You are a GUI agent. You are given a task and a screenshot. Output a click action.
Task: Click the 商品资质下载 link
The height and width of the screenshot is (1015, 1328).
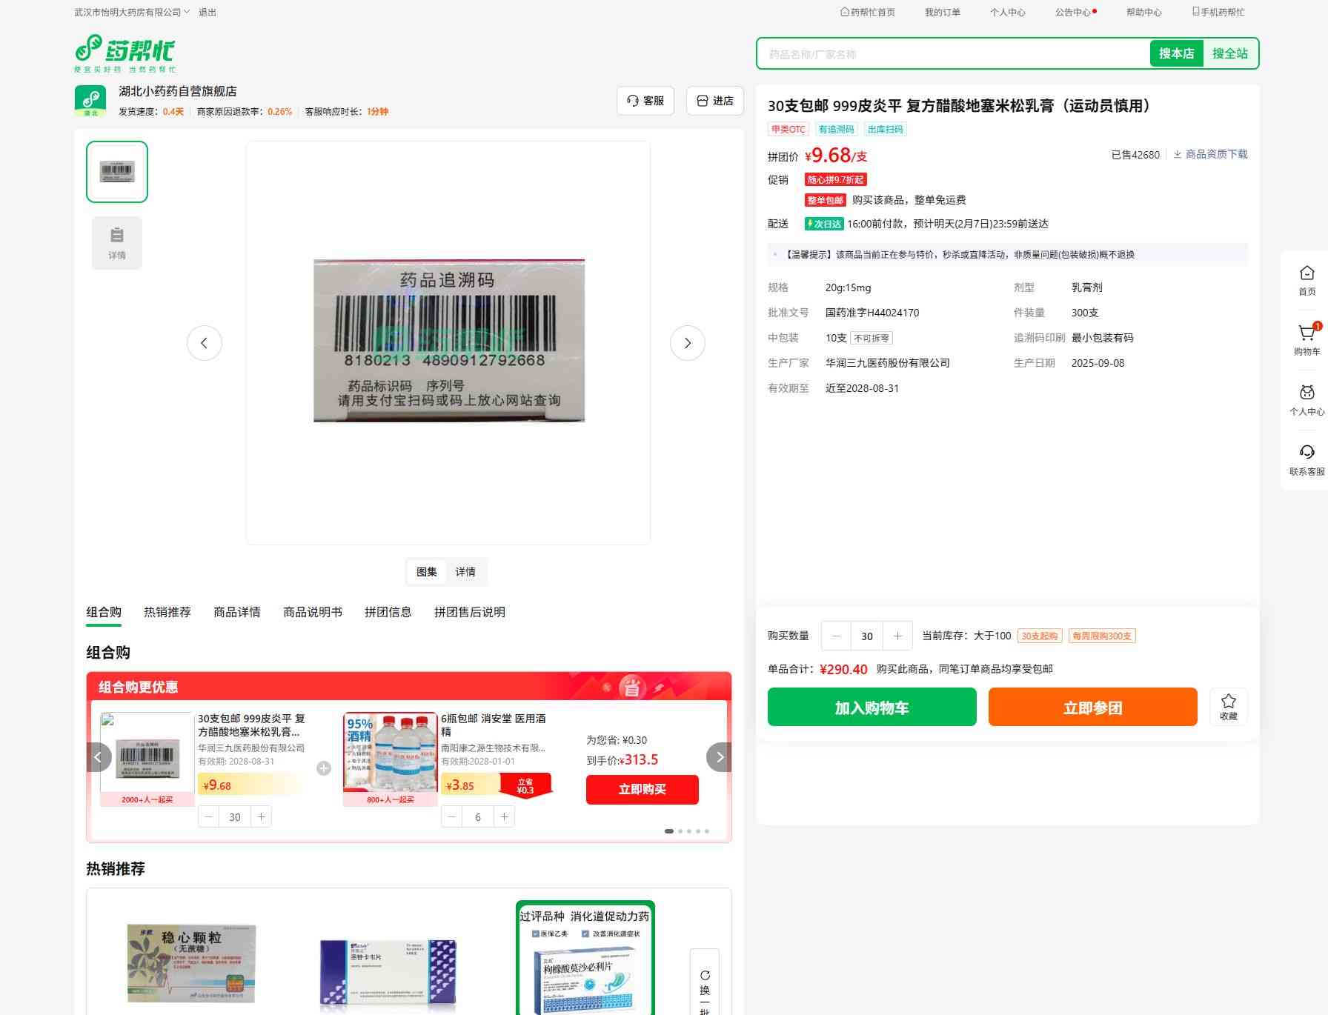click(x=1210, y=154)
